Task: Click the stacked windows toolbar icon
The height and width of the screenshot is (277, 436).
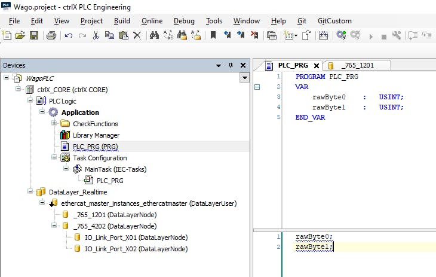Action: (271, 35)
